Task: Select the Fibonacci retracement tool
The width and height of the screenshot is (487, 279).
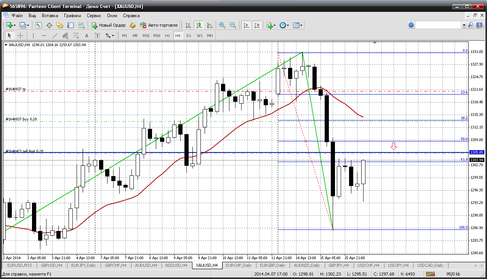Action: (x=76, y=35)
